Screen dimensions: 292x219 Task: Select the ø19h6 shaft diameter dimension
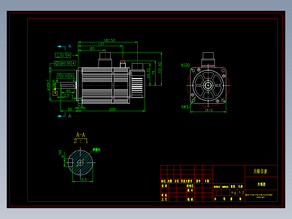click(54, 85)
